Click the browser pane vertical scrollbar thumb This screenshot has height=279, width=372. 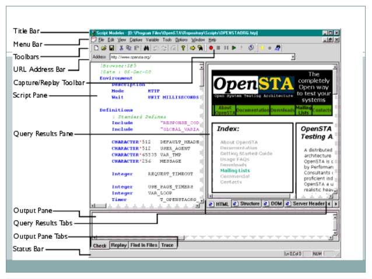335,82
